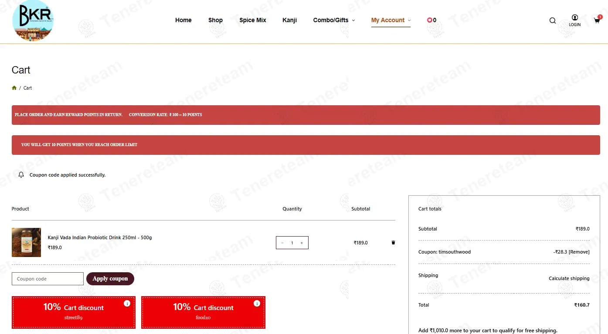Open the Shop menu item
Viewport: 608px width, 334px height.
click(x=215, y=20)
